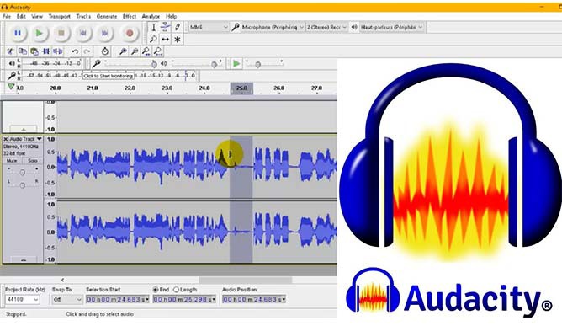Collapse the upper track using its arrow button
This screenshot has height=326, width=562.
pyautogui.click(x=24, y=129)
